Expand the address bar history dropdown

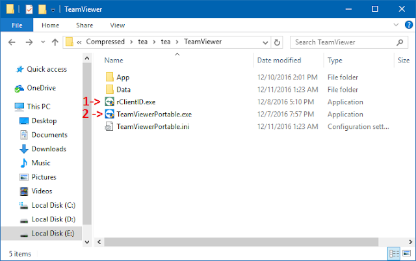(x=265, y=42)
